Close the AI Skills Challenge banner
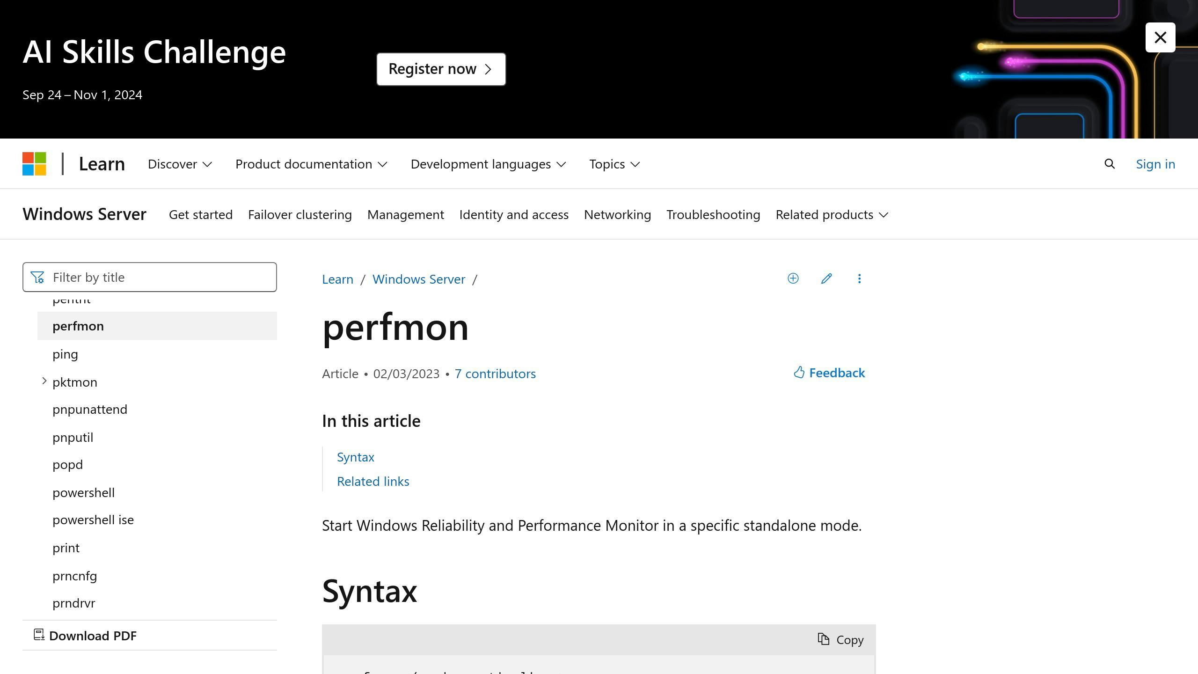The width and height of the screenshot is (1198, 674). click(x=1160, y=37)
